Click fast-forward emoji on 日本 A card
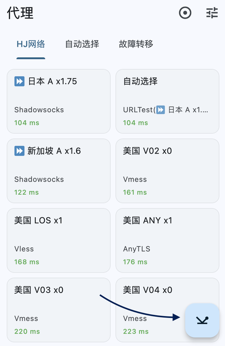225x346 pixels. (19, 81)
